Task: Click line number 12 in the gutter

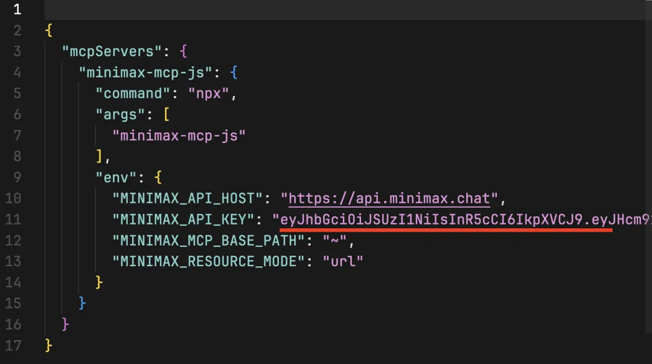Action: point(13,240)
